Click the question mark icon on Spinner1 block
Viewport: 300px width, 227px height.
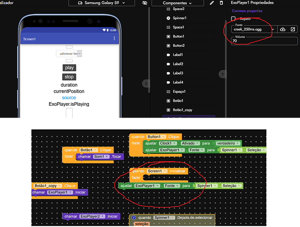(134, 217)
